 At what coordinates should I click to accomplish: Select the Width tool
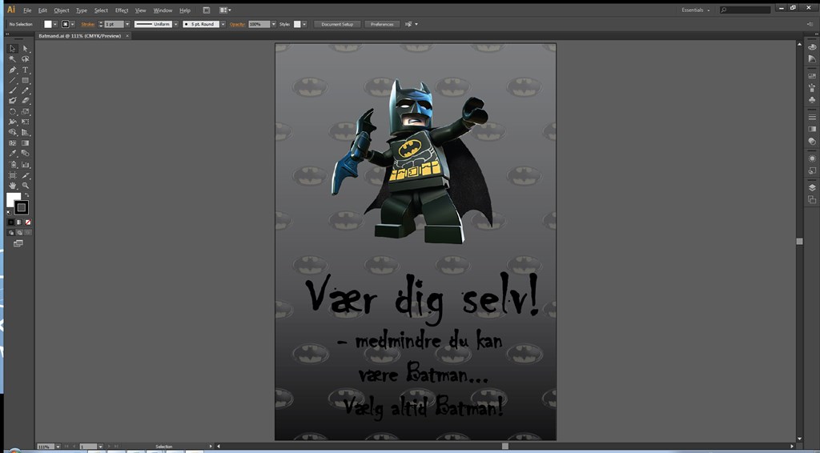click(13, 122)
